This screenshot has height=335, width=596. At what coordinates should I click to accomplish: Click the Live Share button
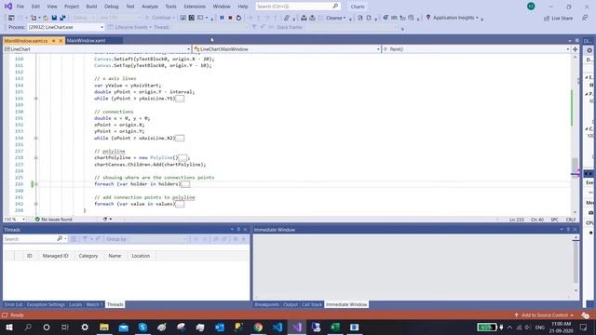[558, 18]
